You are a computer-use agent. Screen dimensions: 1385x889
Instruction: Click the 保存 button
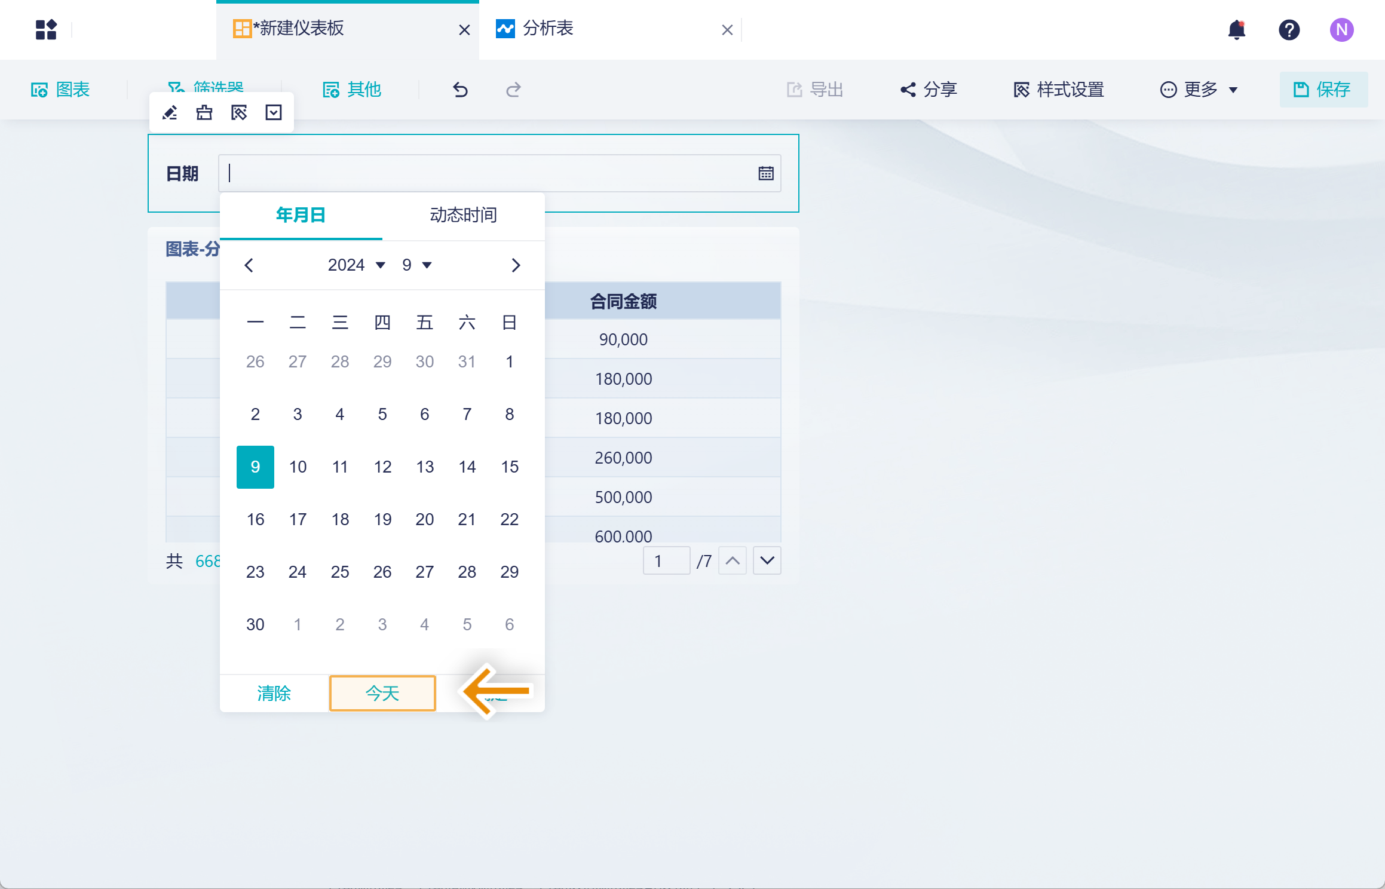(x=1323, y=90)
